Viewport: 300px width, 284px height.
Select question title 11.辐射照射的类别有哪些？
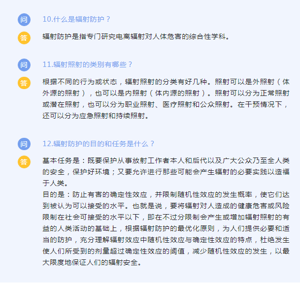click(x=87, y=64)
